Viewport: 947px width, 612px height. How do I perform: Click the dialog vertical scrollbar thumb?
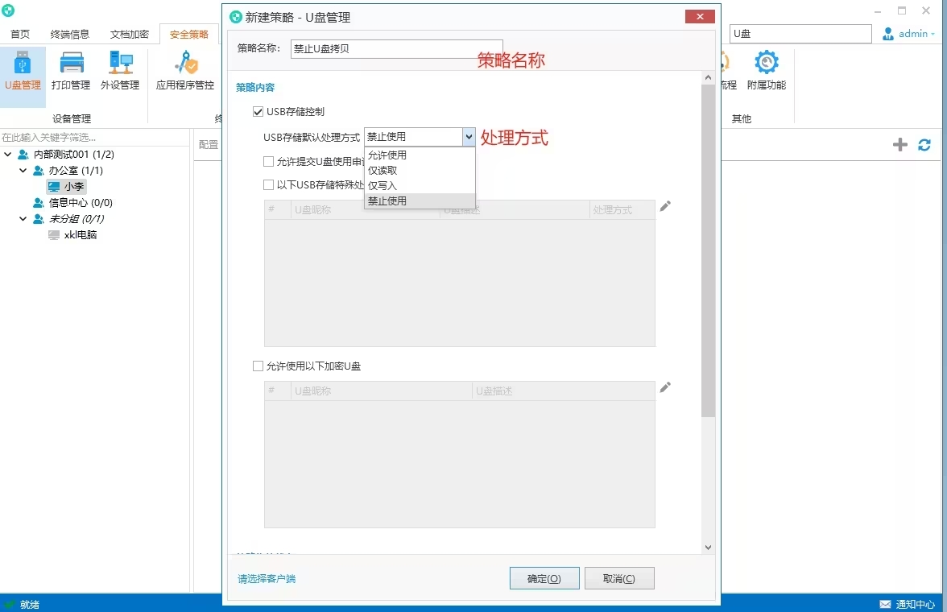pos(708,250)
